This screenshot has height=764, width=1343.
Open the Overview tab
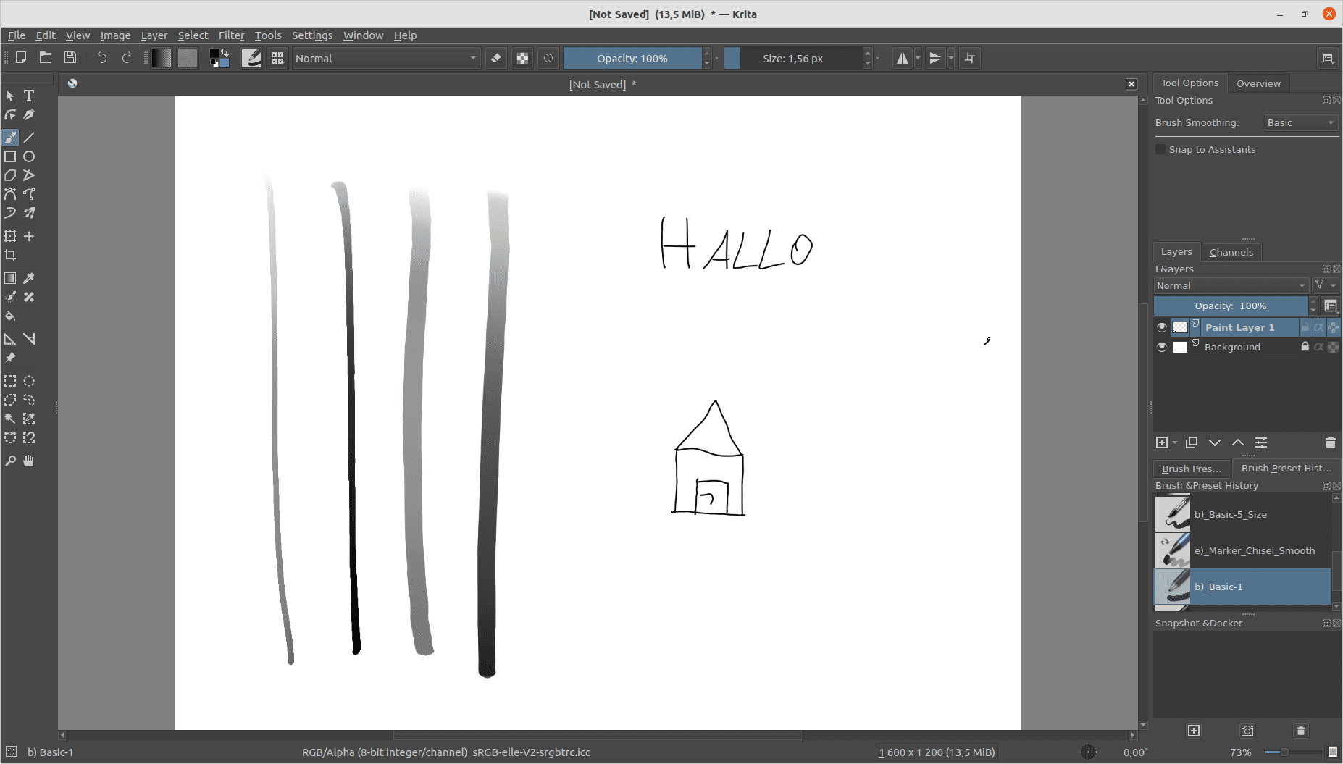[1258, 83]
